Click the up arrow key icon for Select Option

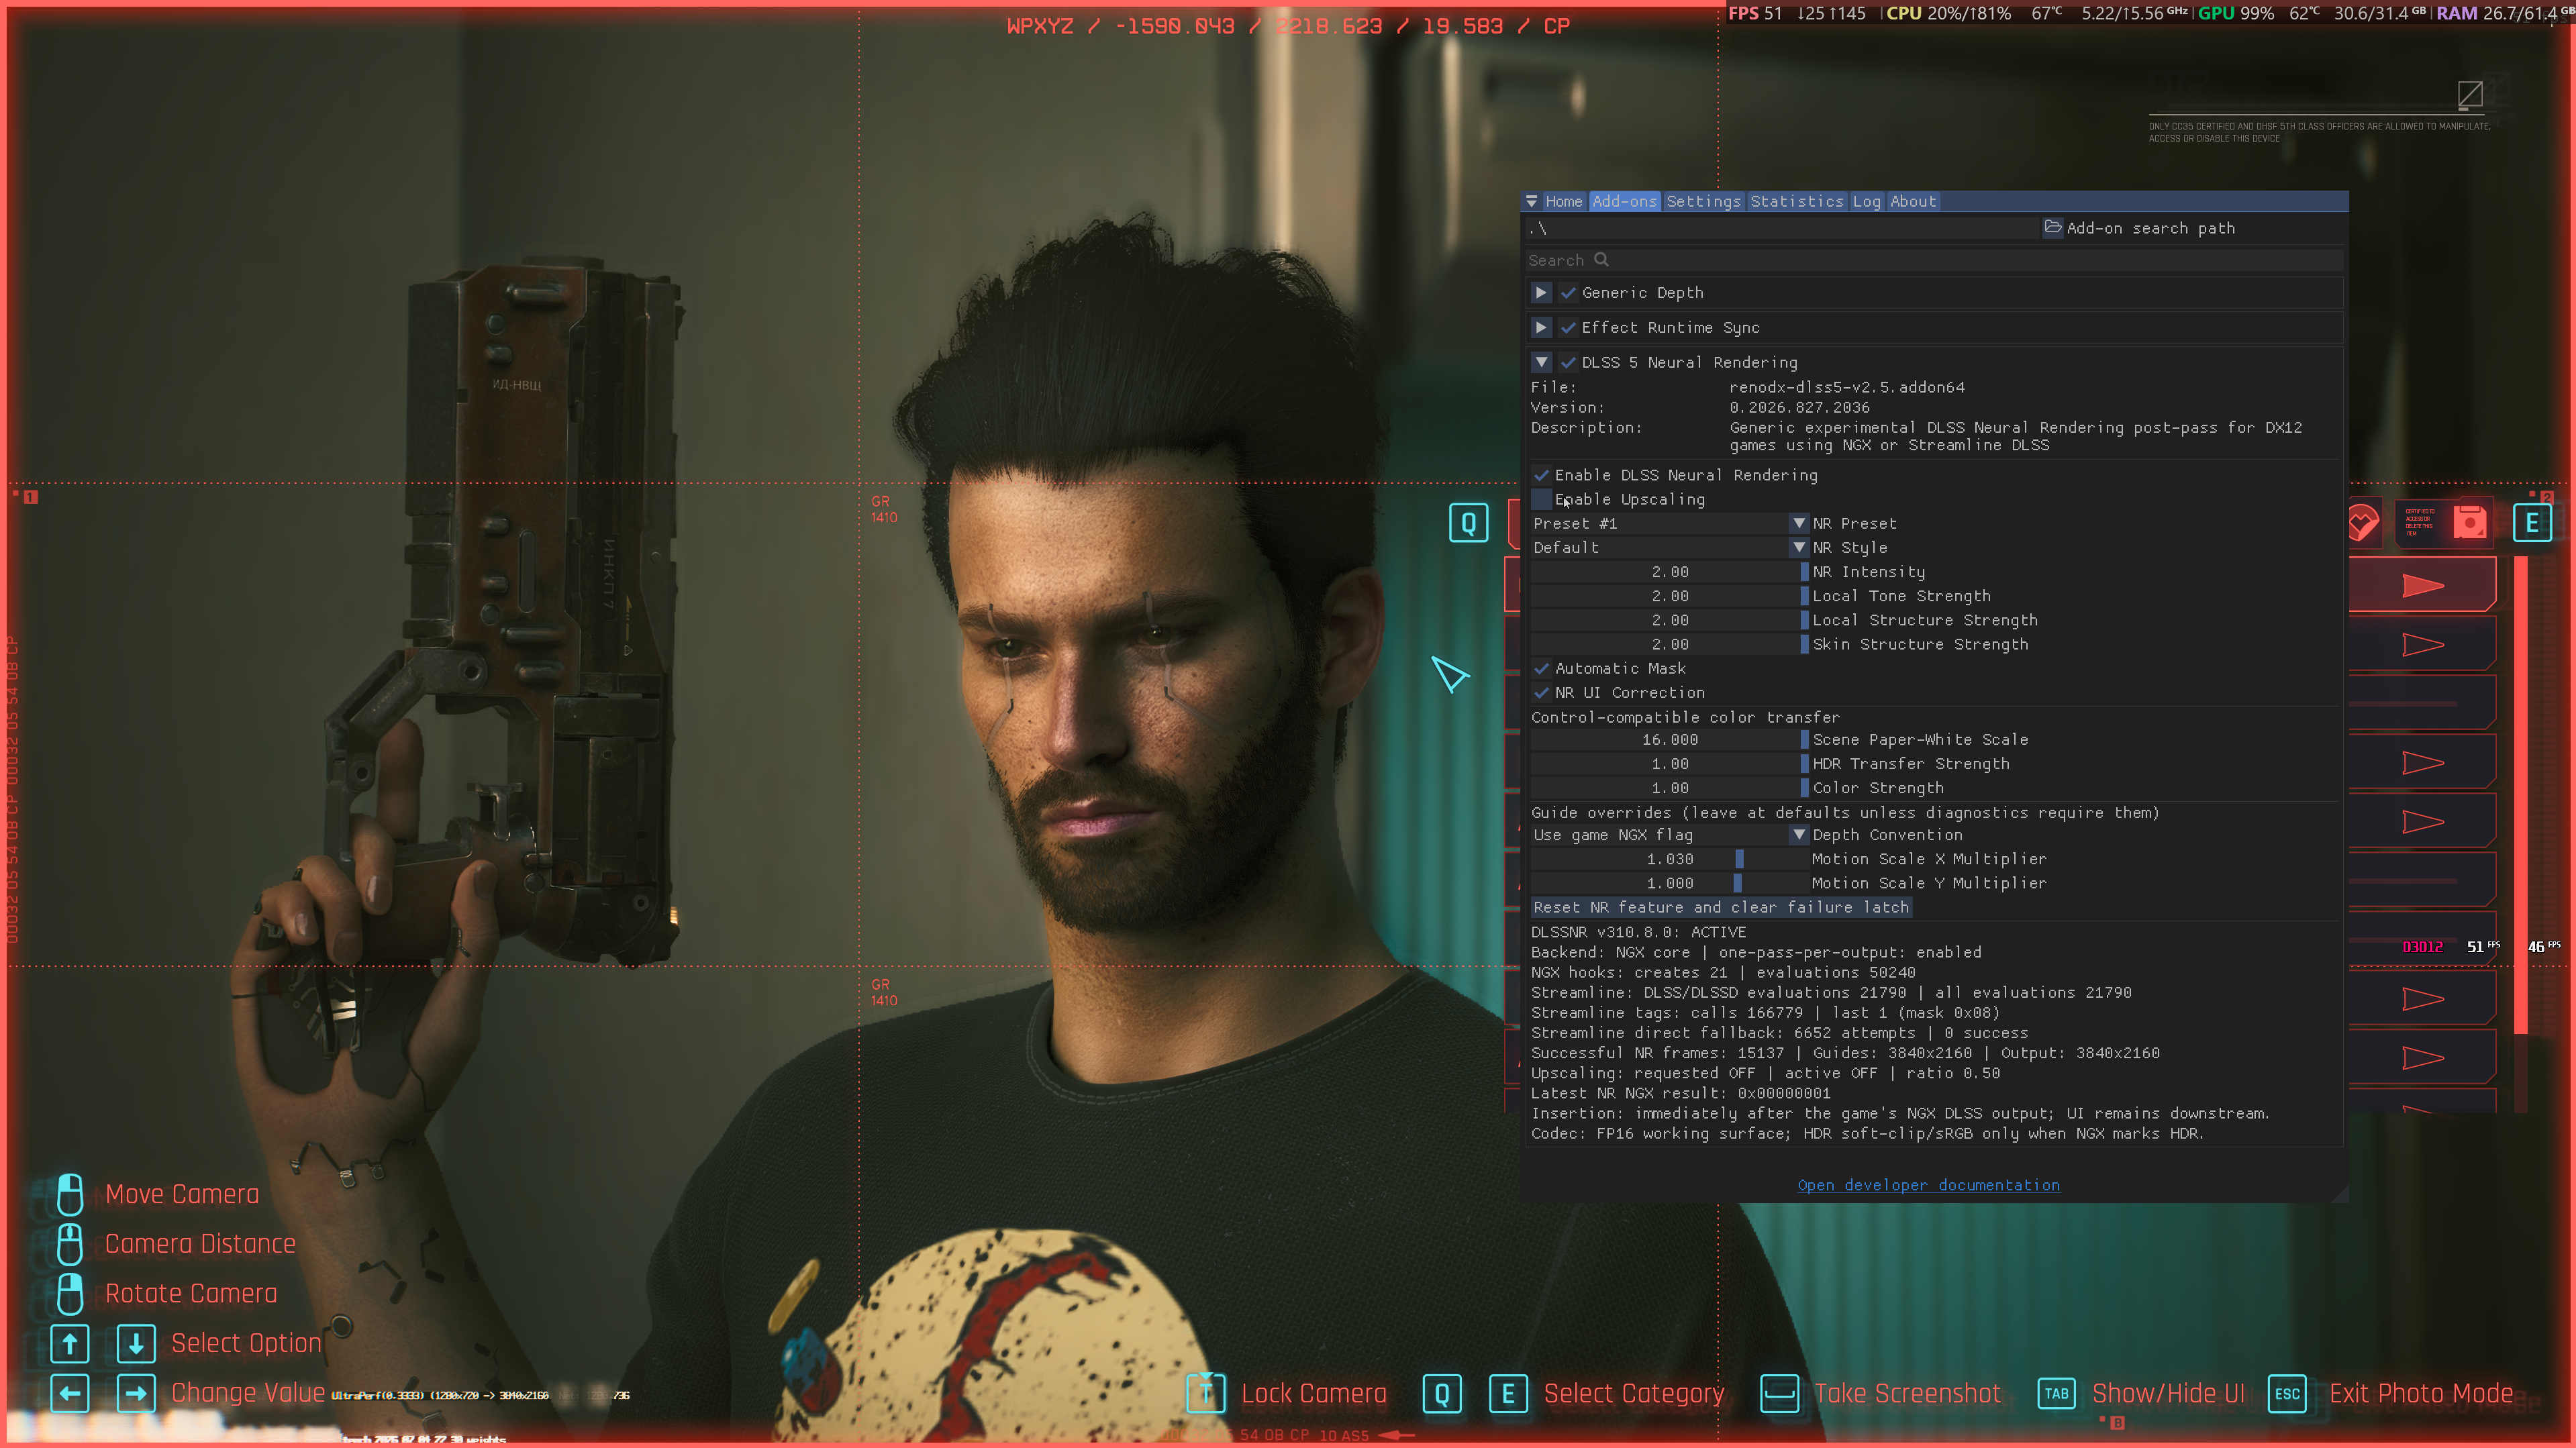[70, 1343]
